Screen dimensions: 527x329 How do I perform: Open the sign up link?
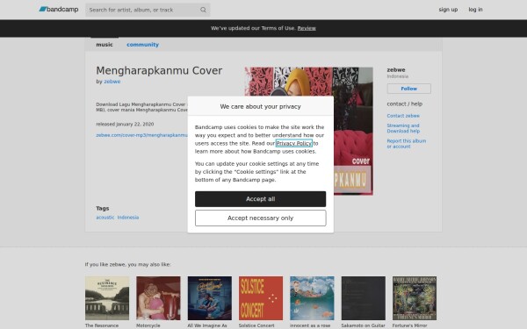pyautogui.click(x=448, y=10)
